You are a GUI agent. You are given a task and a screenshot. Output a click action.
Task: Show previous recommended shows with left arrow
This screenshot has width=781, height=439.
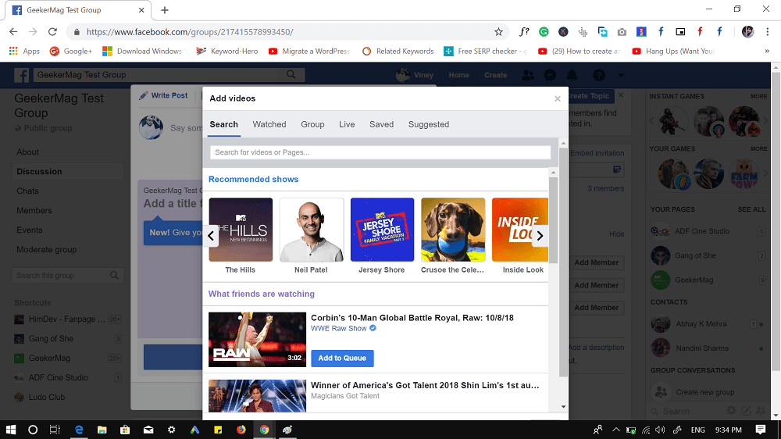pos(211,236)
